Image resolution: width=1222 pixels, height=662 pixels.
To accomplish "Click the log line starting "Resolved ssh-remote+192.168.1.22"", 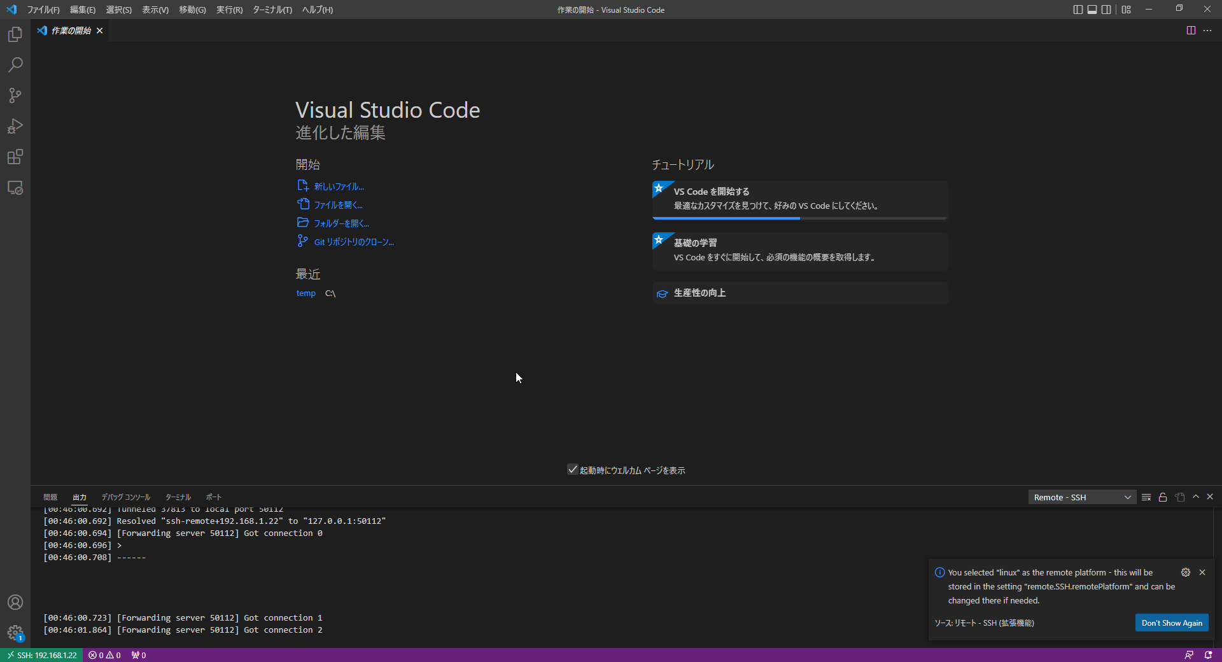I will click(x=214, y=521).
